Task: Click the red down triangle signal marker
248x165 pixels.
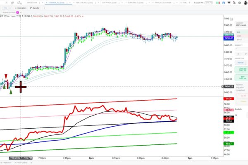Action: coord(6,77)
